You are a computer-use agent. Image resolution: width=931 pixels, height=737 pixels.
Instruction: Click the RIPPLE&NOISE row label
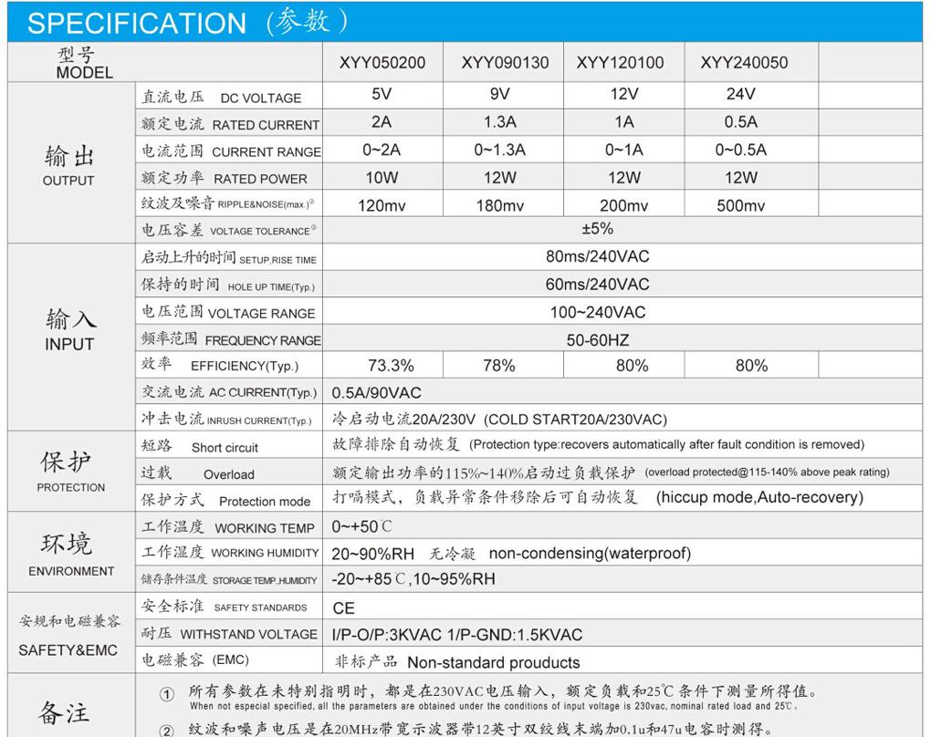coord(266,204)
